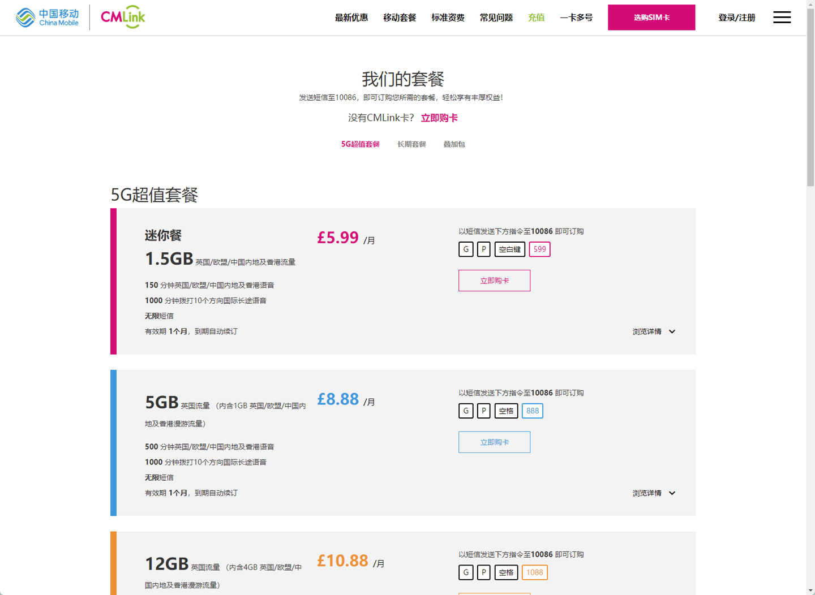815x595 pixels.
Task: Expand 浏览详情 for the 5GB plan
Action: point(653,493)
